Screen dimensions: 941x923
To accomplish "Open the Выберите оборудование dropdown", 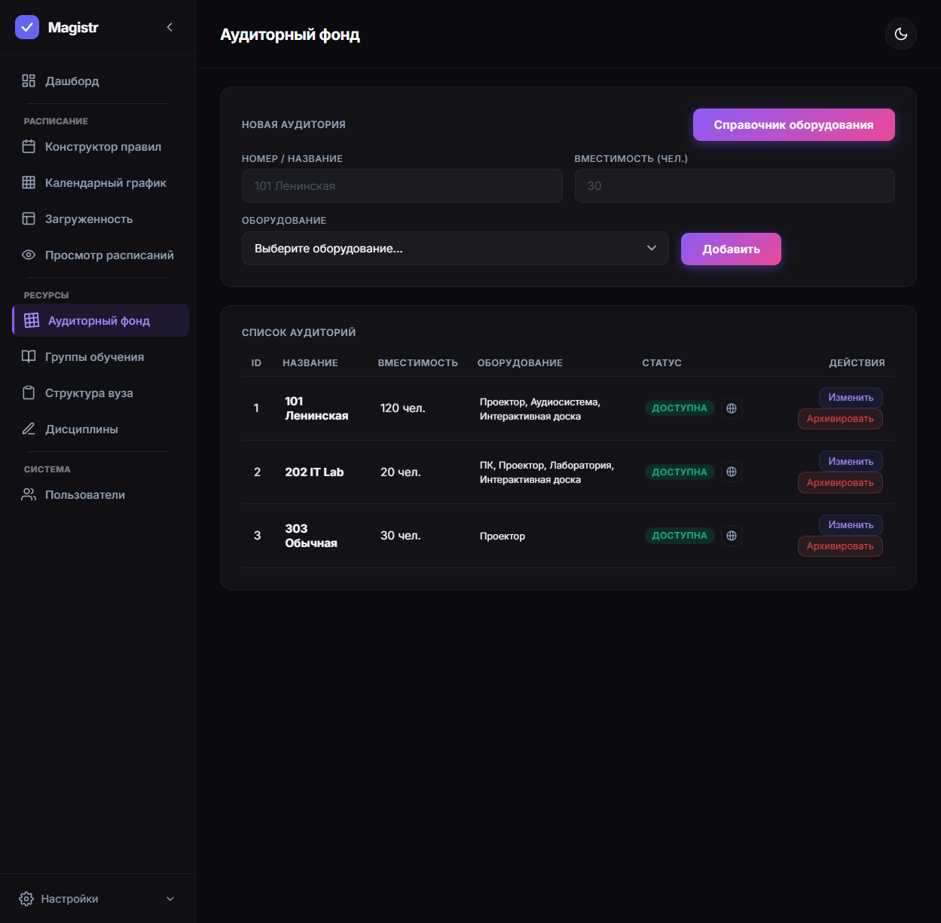I will pos(455,248).
